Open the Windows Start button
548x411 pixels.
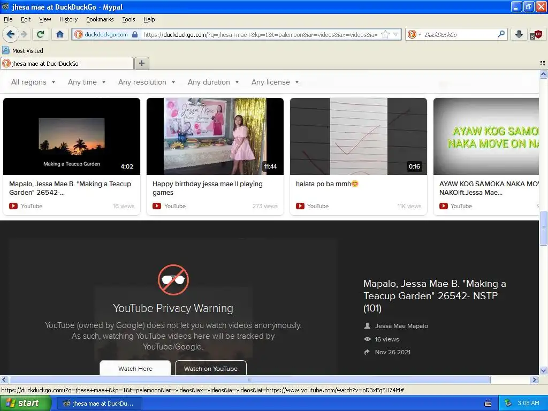point(26,403)
